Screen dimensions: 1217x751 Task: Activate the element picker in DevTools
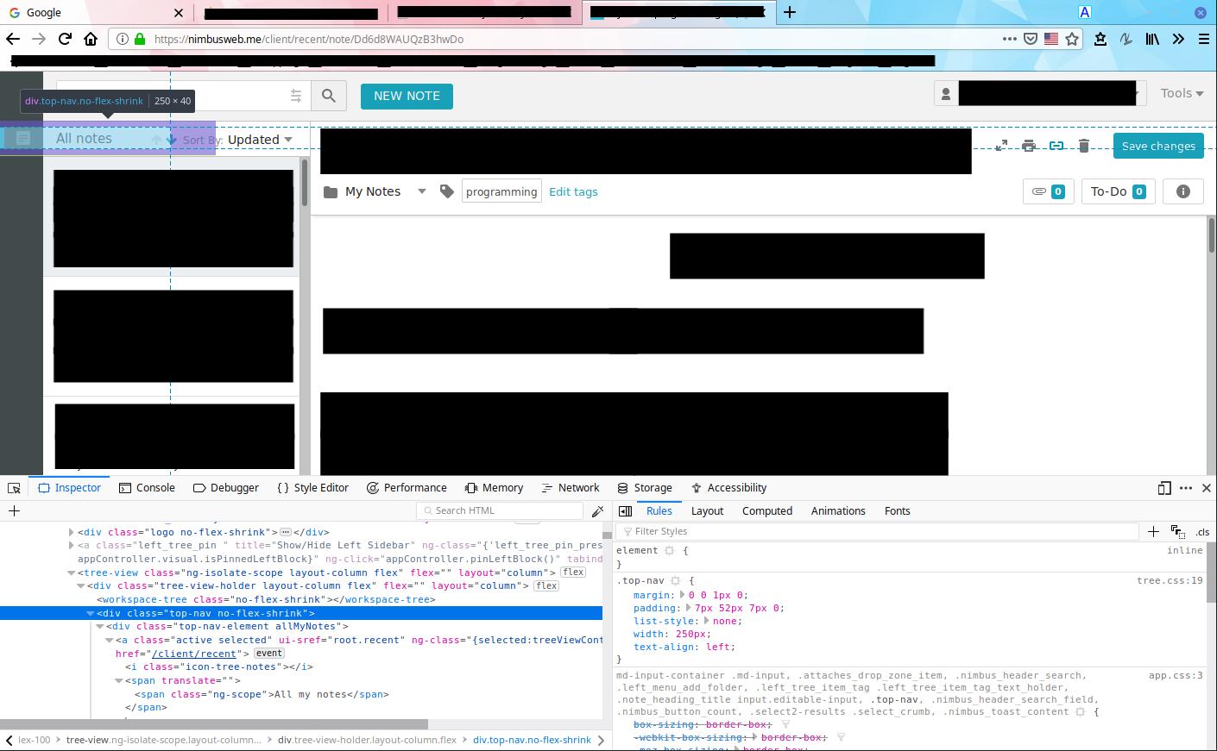click(x=14, y=488)
